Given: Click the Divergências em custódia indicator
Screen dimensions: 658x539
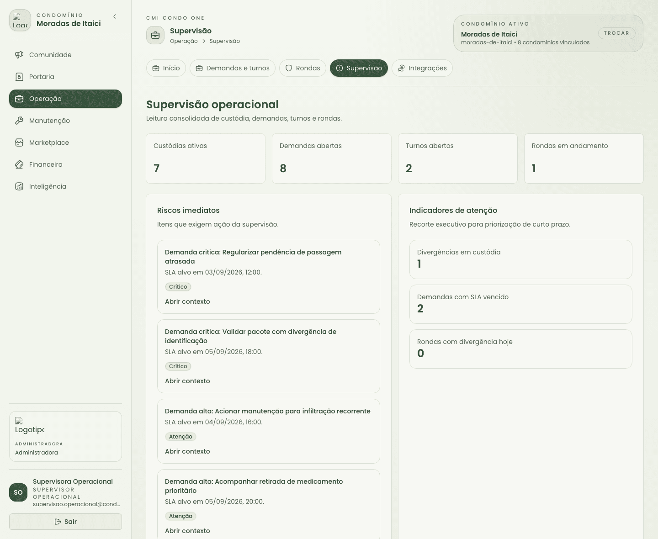Looking at the screenshot, I should pyautogui.click(x=521, y=259).
